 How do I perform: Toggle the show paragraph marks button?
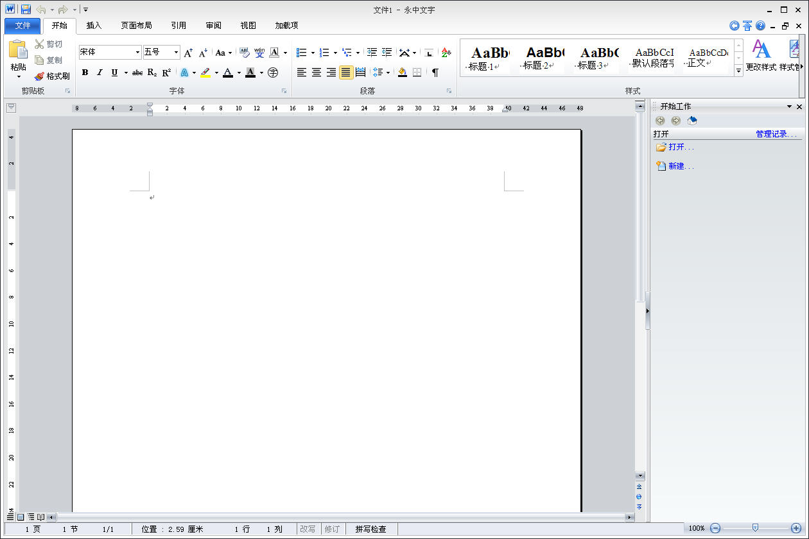tap(435, 73)
